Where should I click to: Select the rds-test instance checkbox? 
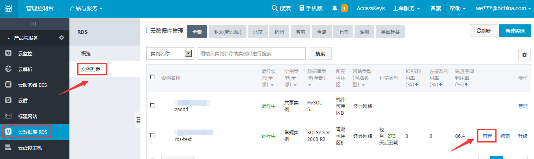153,135
